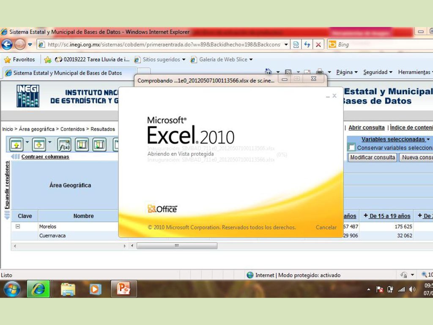Viewport: 433px width, 325px height.
Task: Click Internet Explorer taskbar icon
Action: click(x=38, y=289)
